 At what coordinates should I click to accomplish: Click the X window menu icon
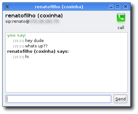coord(7,7)
